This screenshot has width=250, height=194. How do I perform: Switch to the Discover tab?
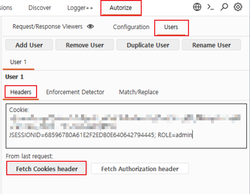pyautogui.click(x=40, y=8)
